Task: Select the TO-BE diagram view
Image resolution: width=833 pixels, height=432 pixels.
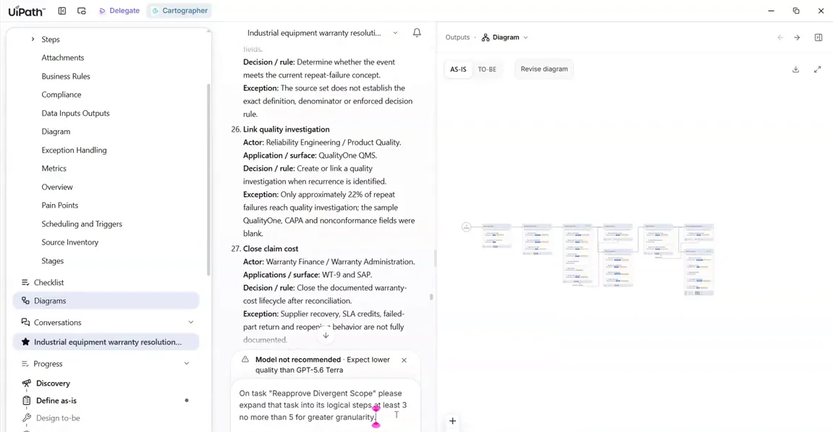Action: click(x=487, y=69)
